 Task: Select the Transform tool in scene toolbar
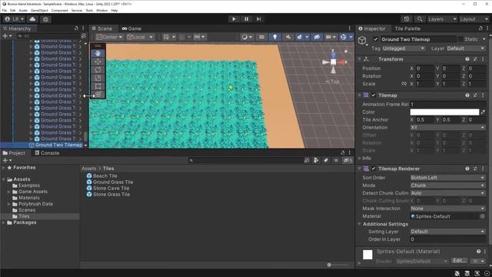[x=98, y=94]
